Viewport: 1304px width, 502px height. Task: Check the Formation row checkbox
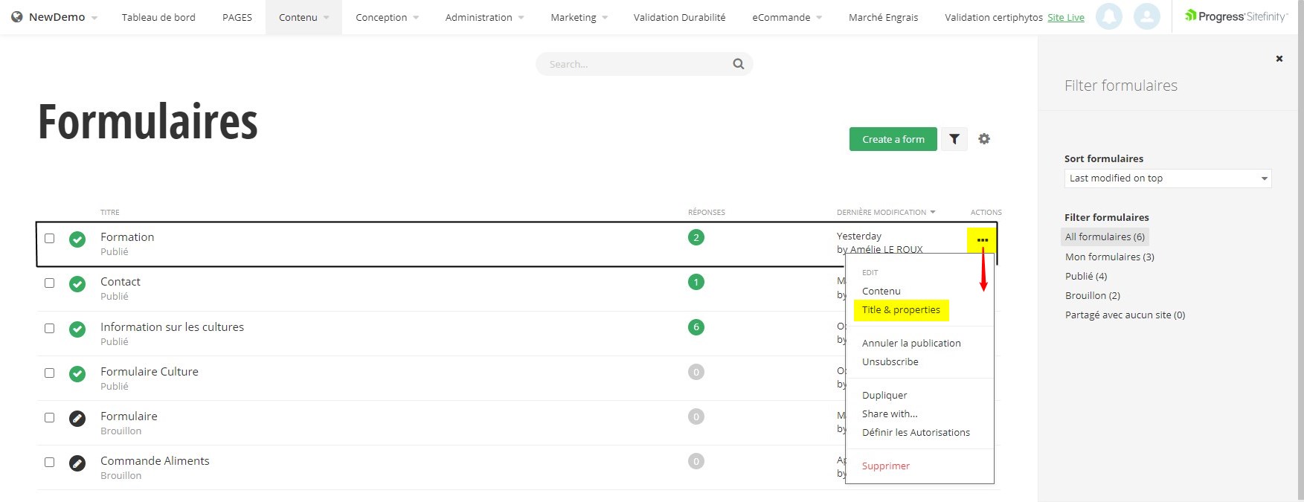pyautogui.click(x=50, y=239)
